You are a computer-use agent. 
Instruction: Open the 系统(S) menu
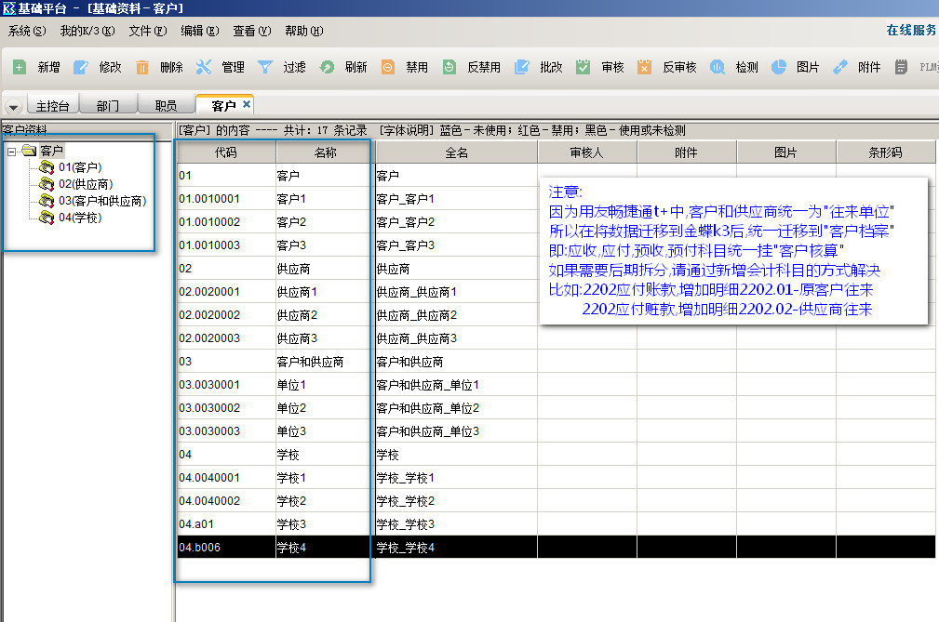27,31
